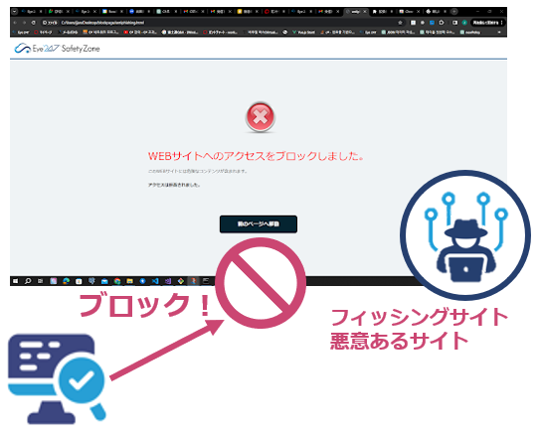This screenshot has height=435, width=538.
Task: Open the Windows Start menu
Action: click(x=16, y=281)
